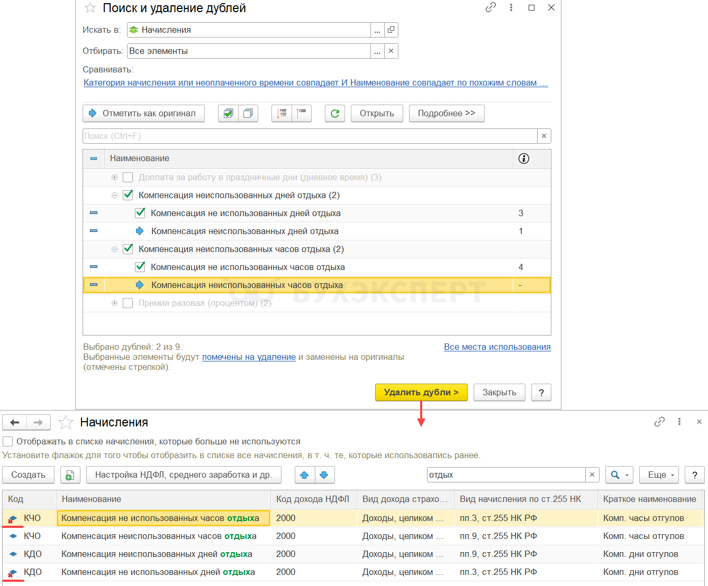Click the 'Поиск (Ctrl+F)' search field
The width and height of the screenshot is (708, 586).
click(310, 136)
